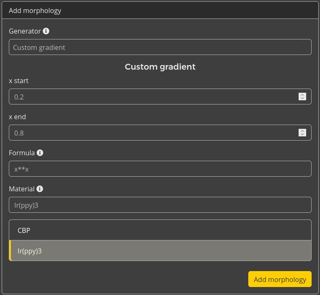320x295 pixels.
Task: Select CBP from the material list
Action: [160, 230]
